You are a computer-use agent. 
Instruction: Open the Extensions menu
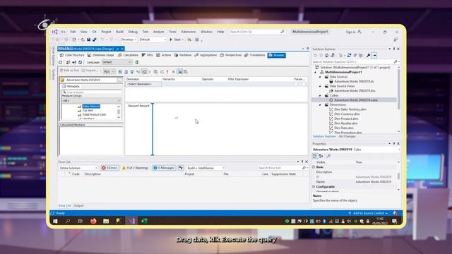click(x=189, y=32)
